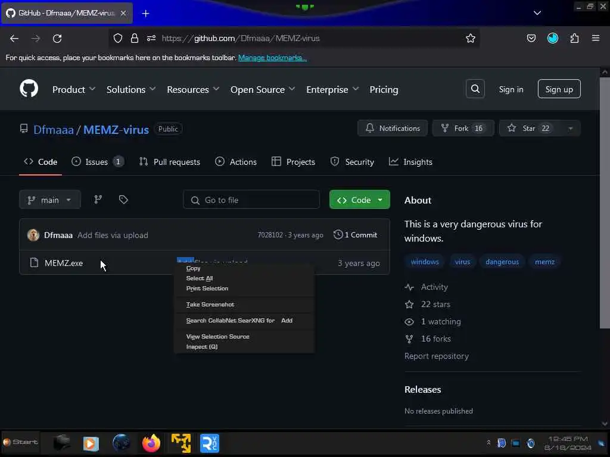Star the repository with the Star button
The width and height of the screenshot is (610, 457).
[531, 129]
